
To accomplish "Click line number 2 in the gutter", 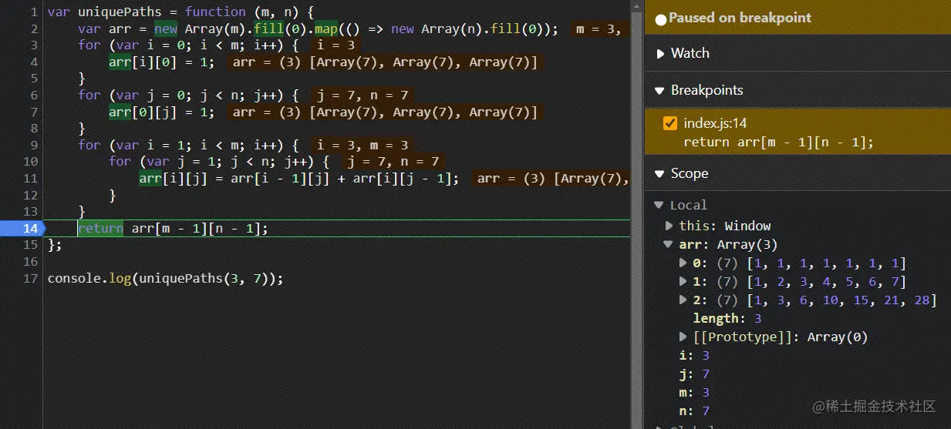I will pyautogui.click(x=34, y=28).
